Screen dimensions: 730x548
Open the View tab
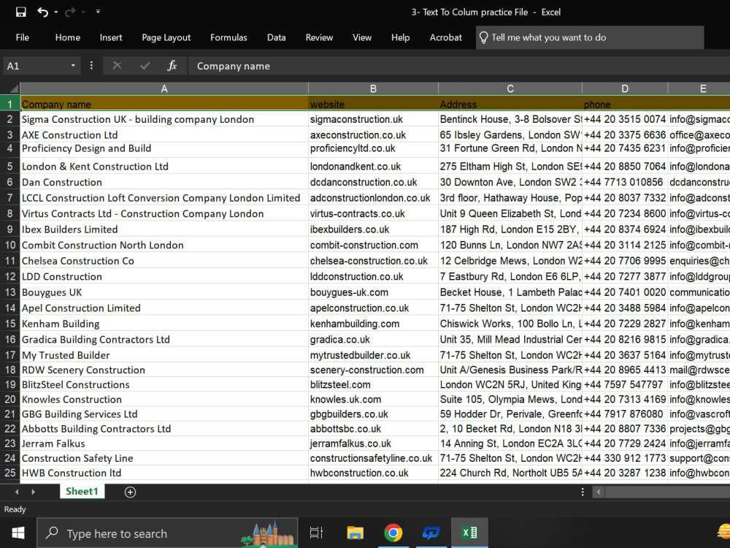(x=362, y=38)
